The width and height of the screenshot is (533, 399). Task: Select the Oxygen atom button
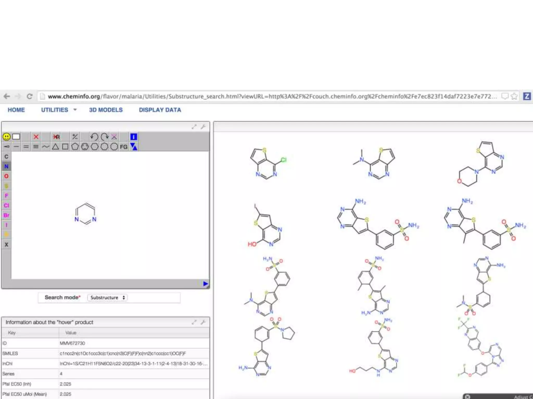pos(7,176)
